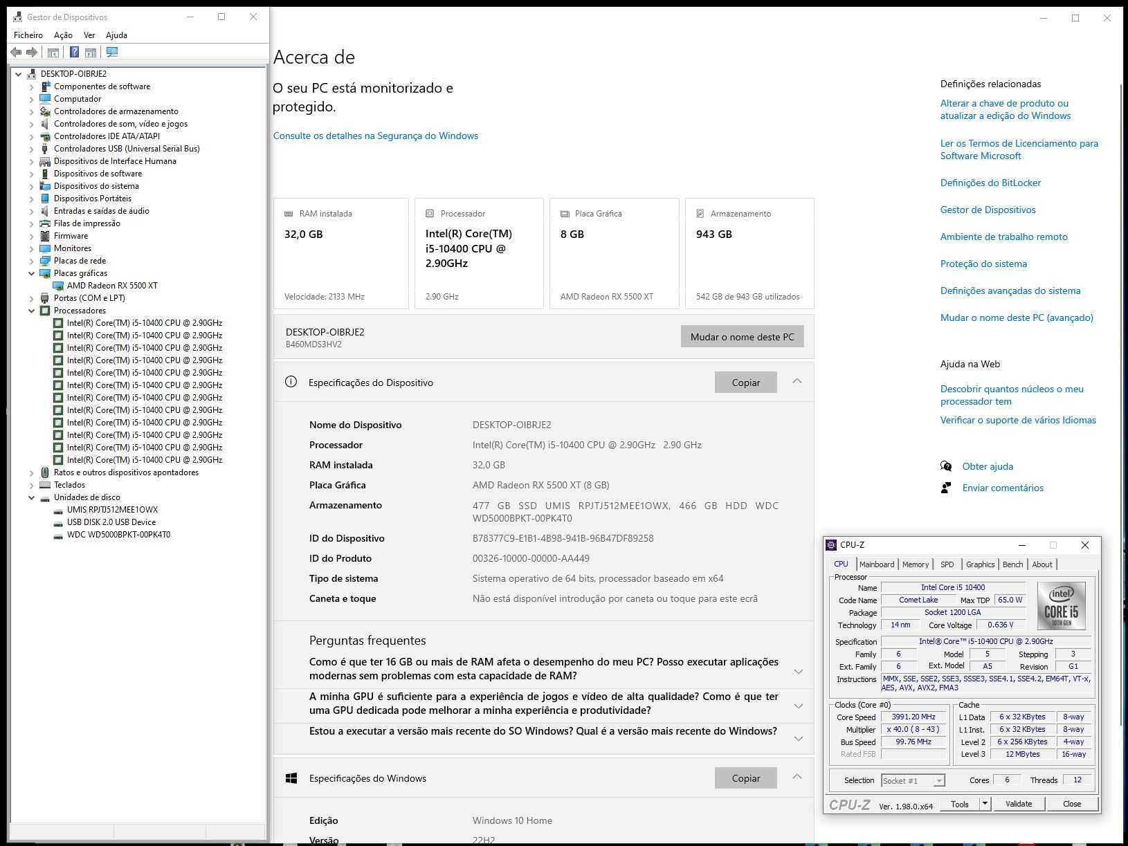
Task: Click the back arrow in Device Manager toolbar
Action: (x=16, y=52)
